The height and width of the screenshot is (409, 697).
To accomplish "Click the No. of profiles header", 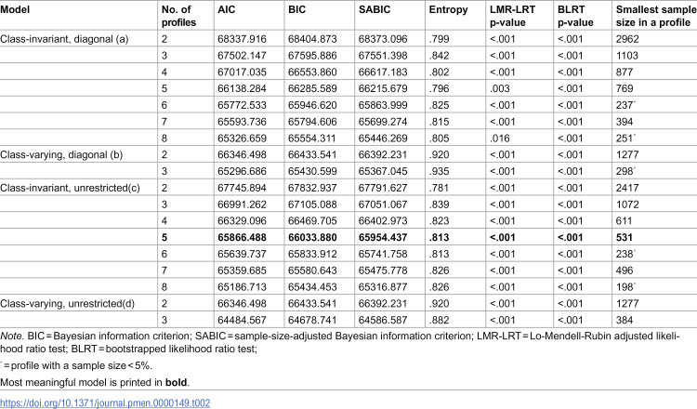I will pyautogui.click(x=178, y=16).
